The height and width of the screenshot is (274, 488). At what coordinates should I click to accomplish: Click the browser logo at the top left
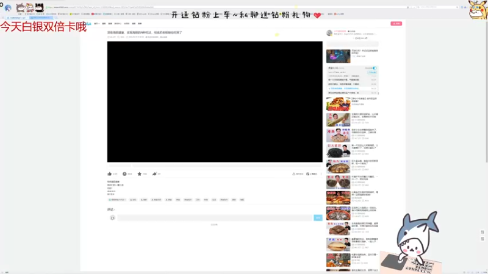(8, 8)
